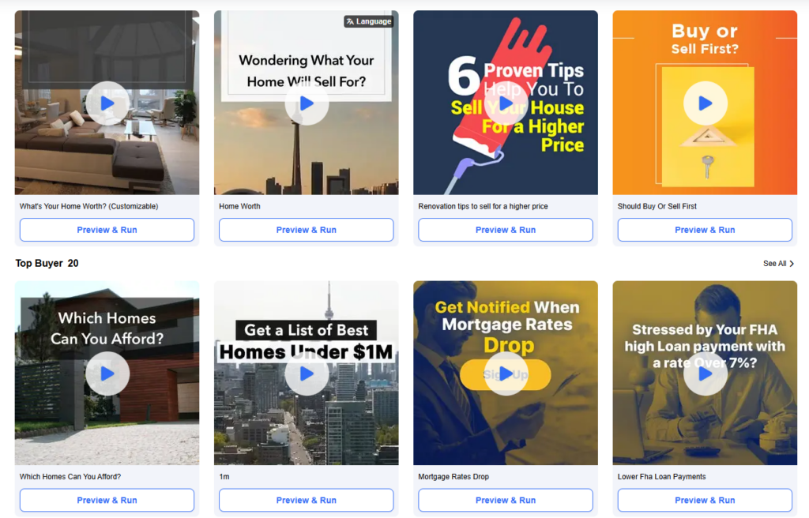Preview & Run the Home Worth template
The width and height of the screenshot is (809, 518).
point(307,230)
